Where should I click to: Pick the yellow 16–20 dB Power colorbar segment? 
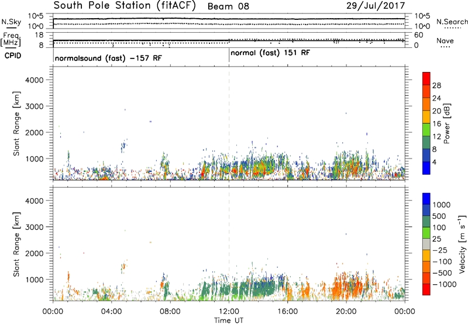pos(426,116)
